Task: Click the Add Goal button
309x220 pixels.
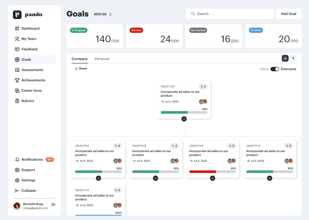Action: [x=289, y=14]
